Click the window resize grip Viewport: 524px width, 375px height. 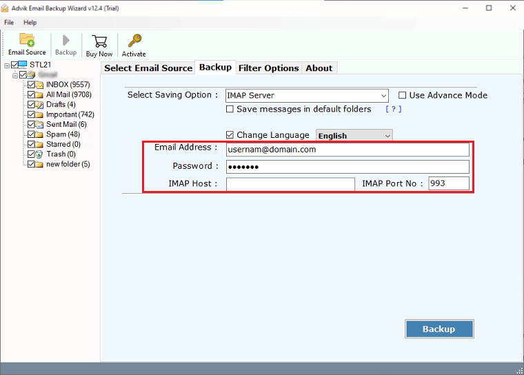click(x=520, y=371)
